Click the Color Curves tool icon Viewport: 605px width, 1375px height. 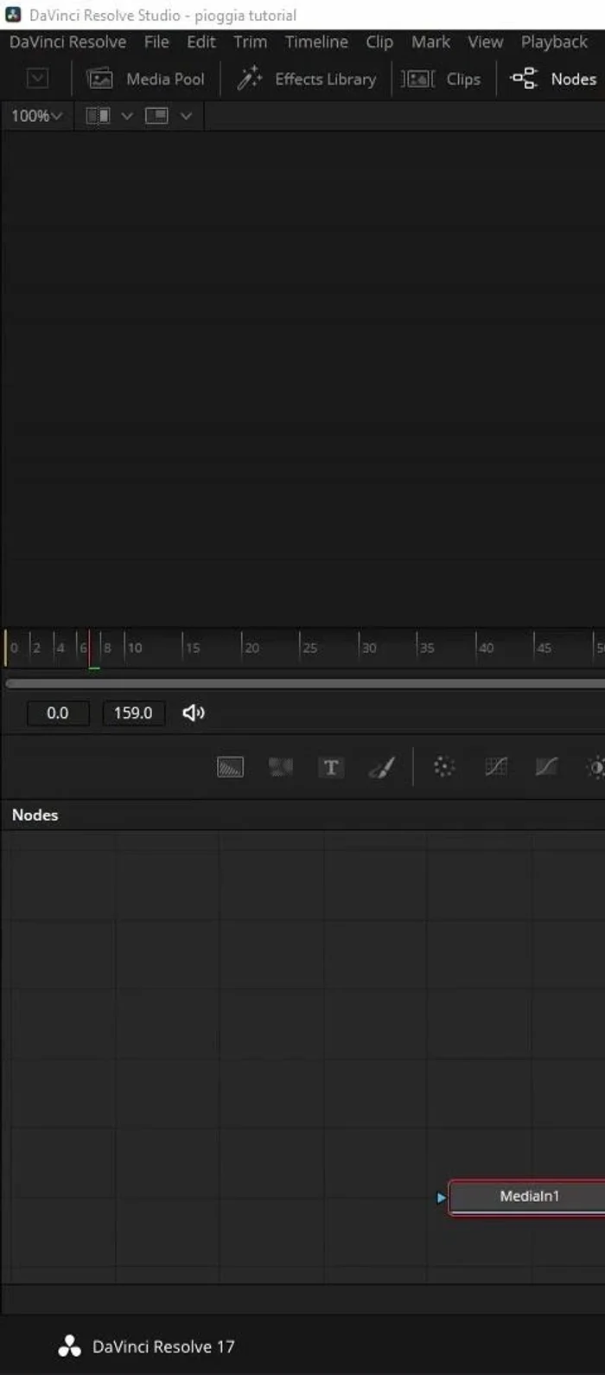[495, 767]
